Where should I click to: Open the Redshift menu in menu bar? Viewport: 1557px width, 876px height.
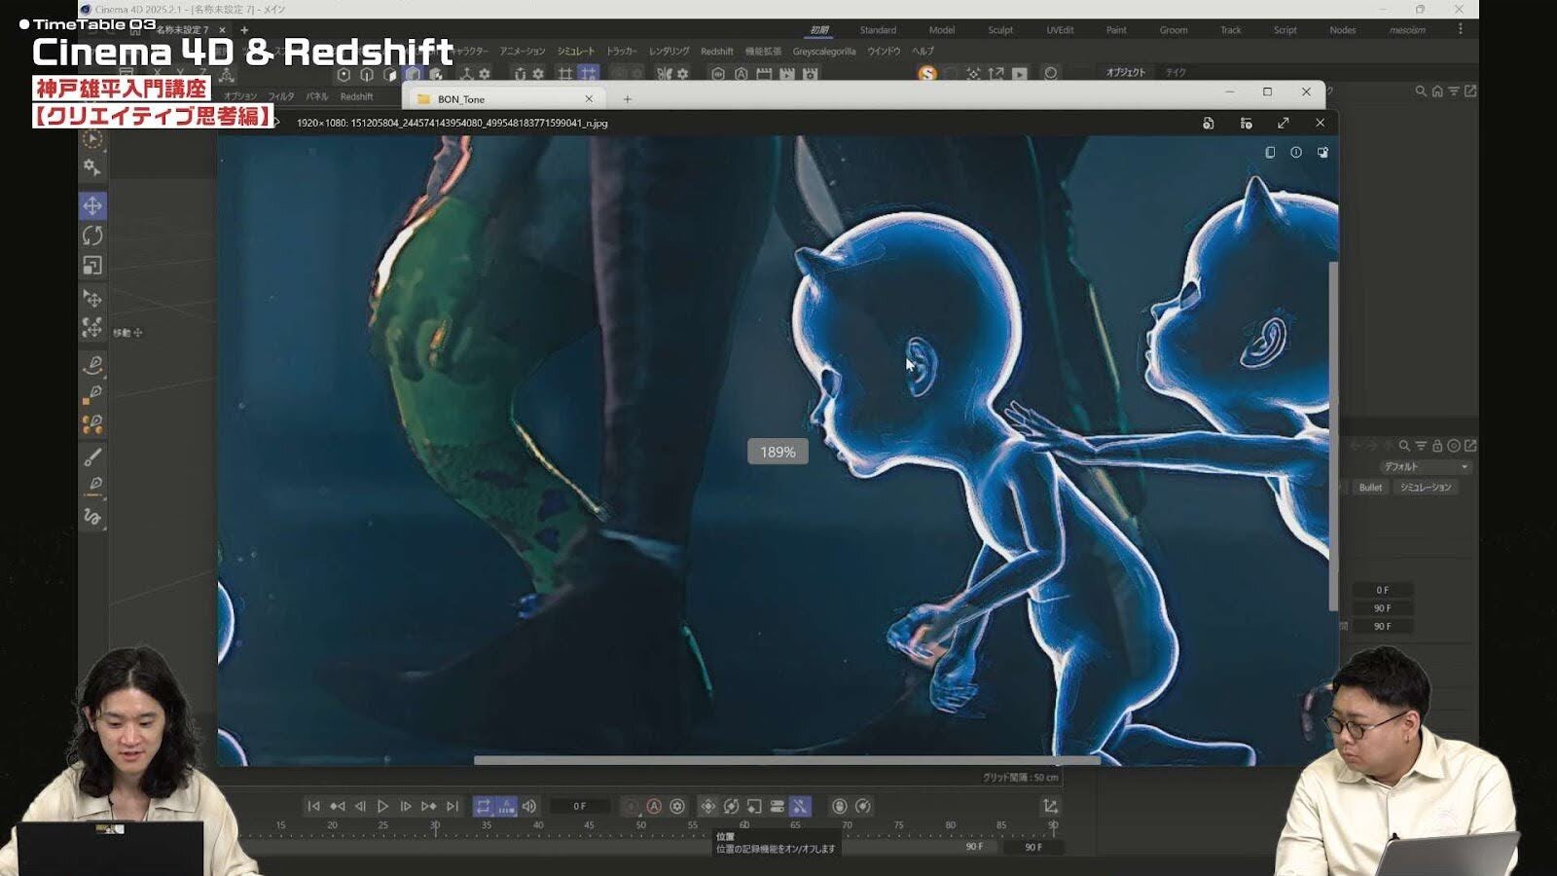pos(716,52)
